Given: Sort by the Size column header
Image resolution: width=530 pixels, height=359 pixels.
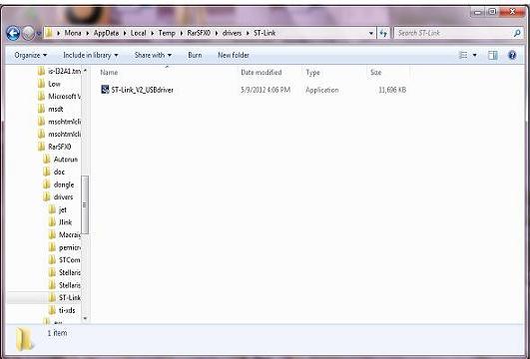Looking at the screenshot, I should tap(375, 72).
